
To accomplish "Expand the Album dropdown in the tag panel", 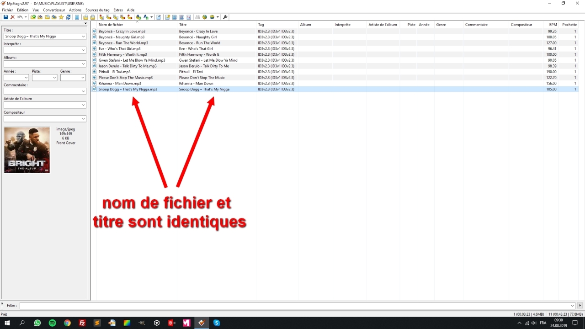I will 83,64.
